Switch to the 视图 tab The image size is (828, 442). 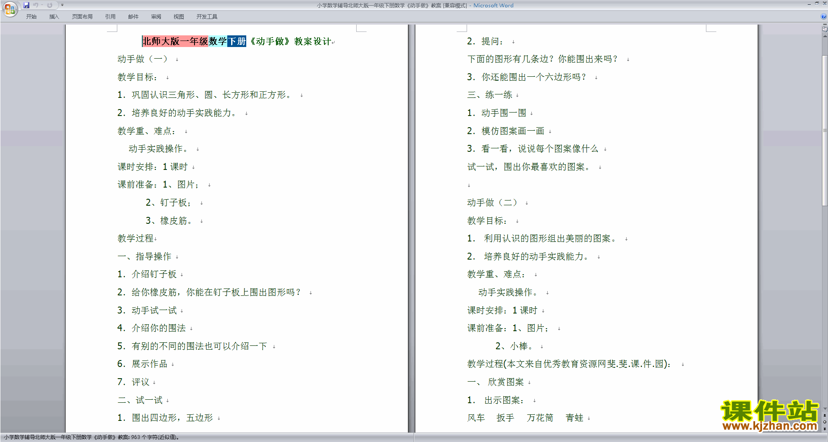(179, 17)
